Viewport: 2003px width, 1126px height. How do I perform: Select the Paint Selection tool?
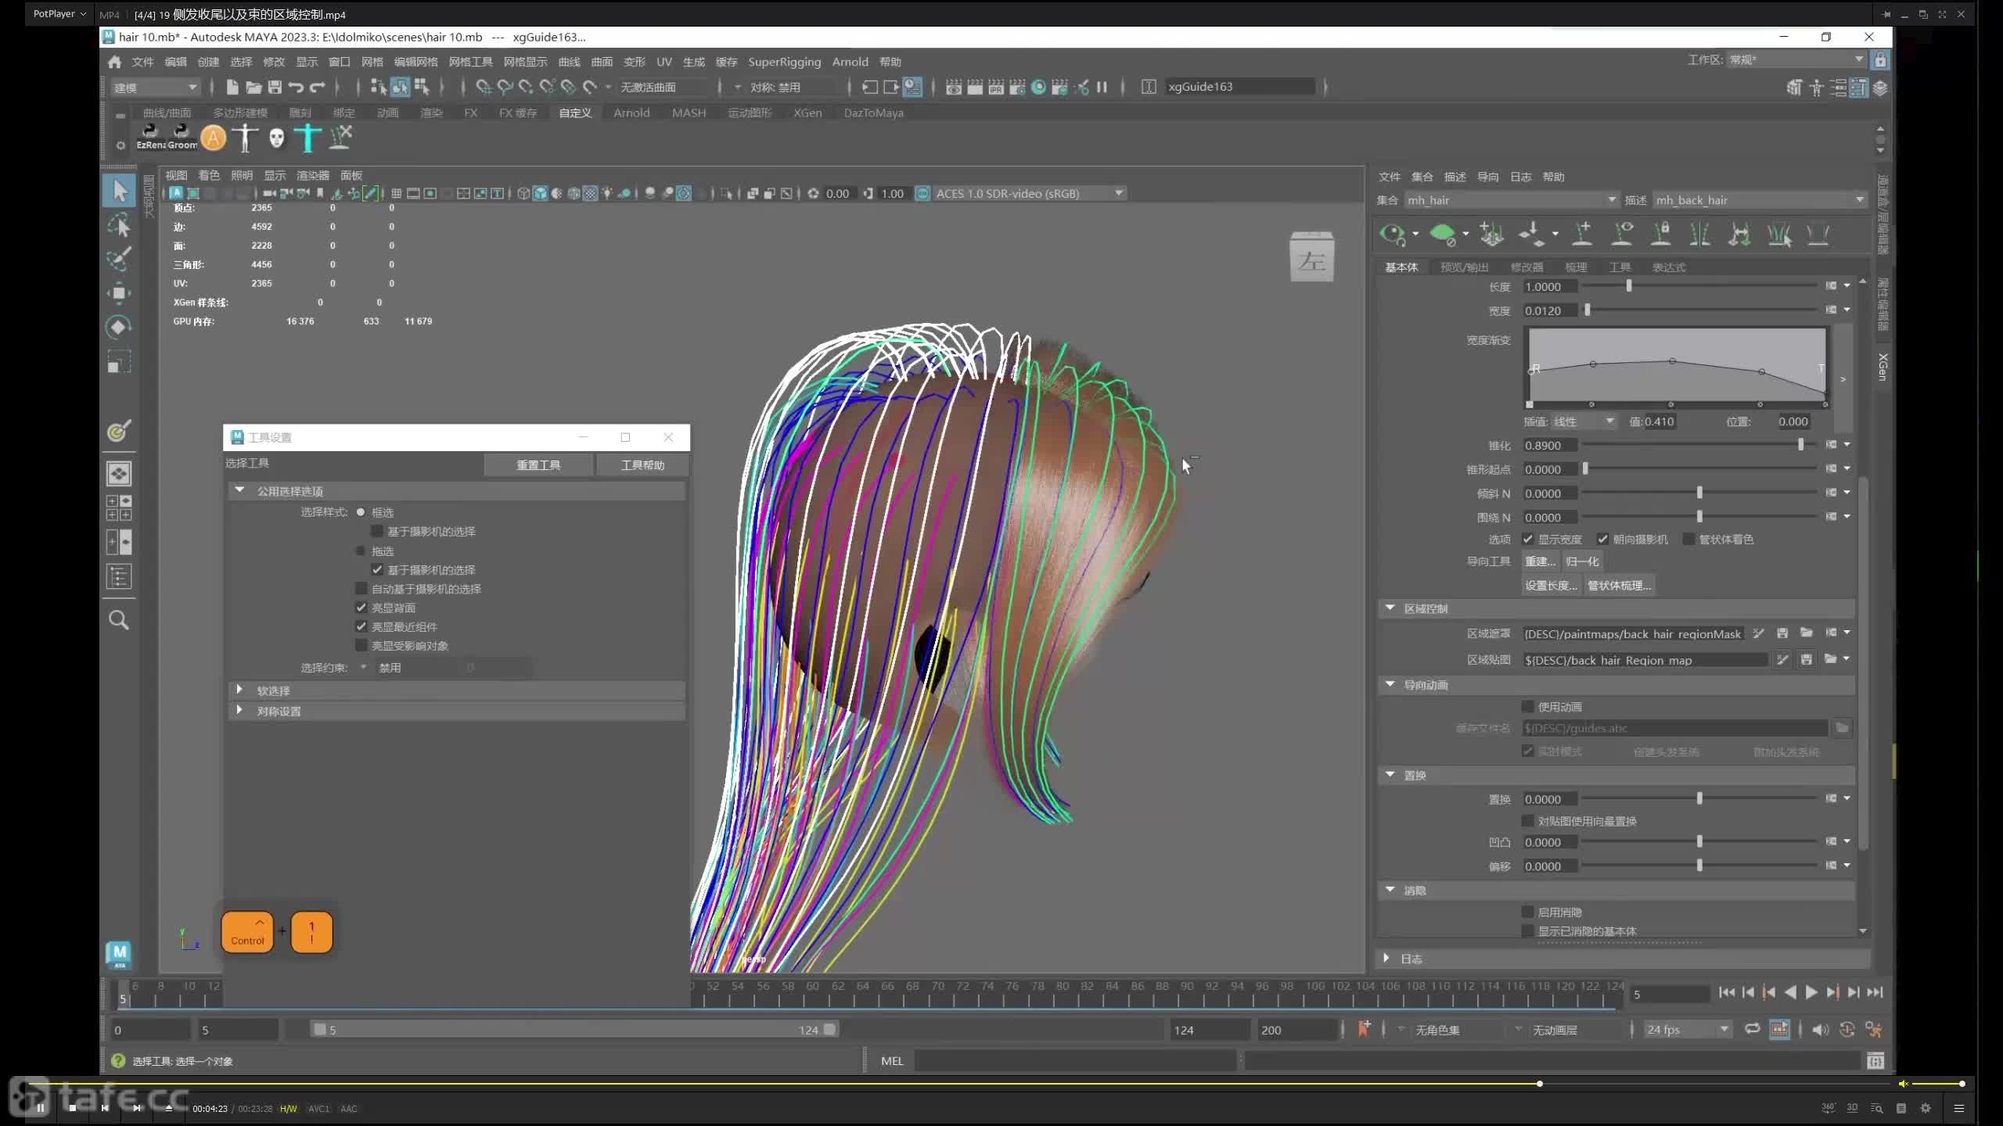119,259
